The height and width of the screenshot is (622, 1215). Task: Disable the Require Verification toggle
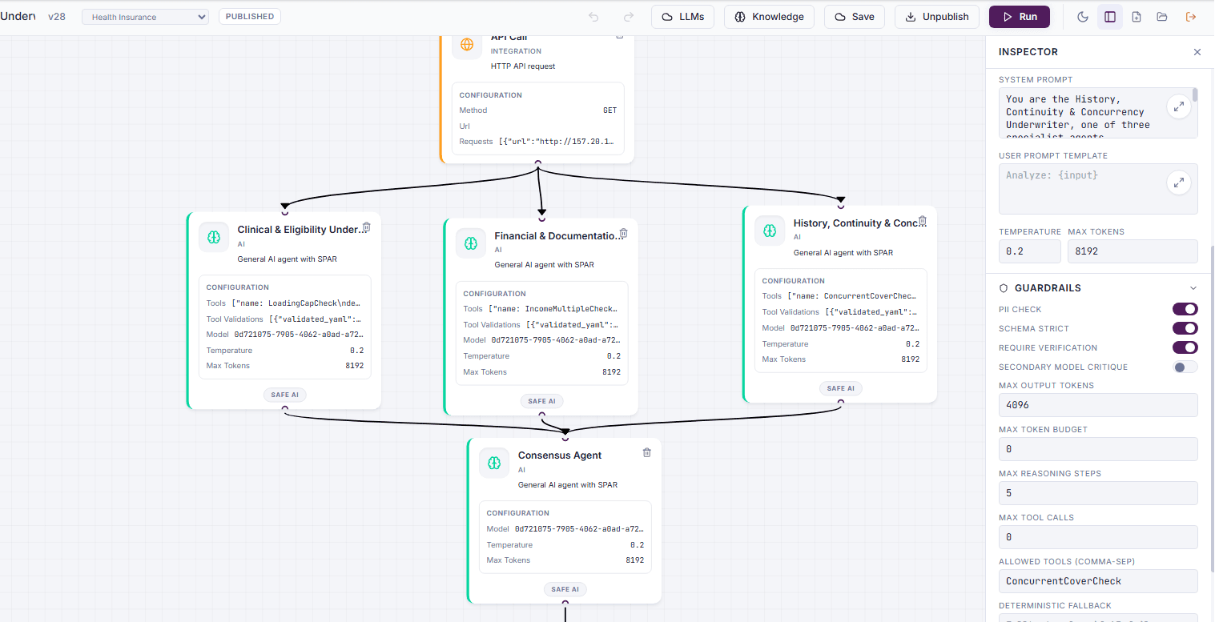click(x=1185, y=347)
